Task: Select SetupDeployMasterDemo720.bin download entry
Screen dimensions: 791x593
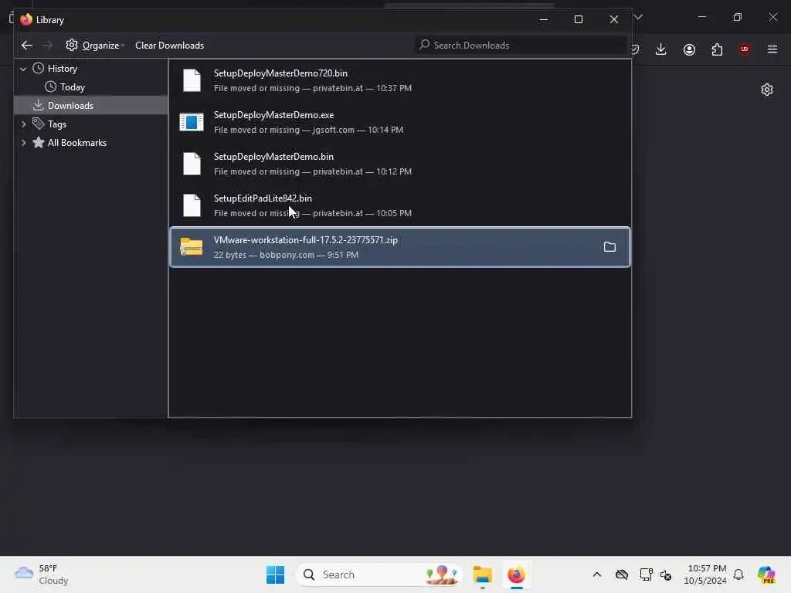Action: pos(400,80)
